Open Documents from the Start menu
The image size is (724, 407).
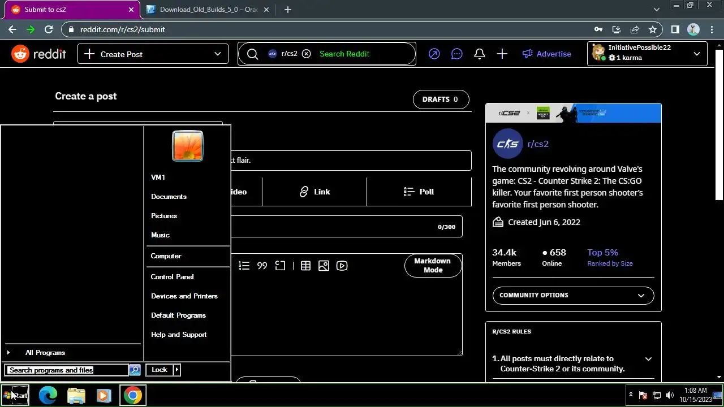coord(169,196)
